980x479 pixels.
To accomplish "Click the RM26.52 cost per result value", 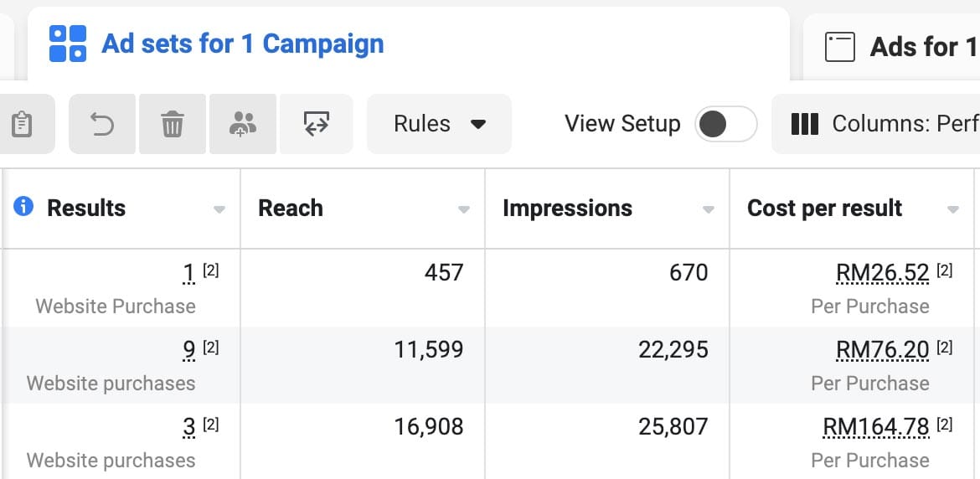I will tap(883, 273).
